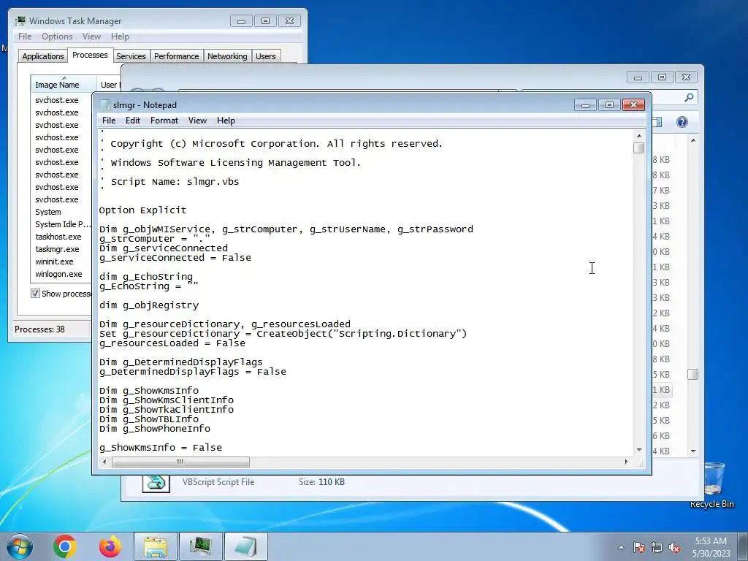
Task: Click 'Option Explicit' line in Notepad
Action: click(x=142, y=210)
